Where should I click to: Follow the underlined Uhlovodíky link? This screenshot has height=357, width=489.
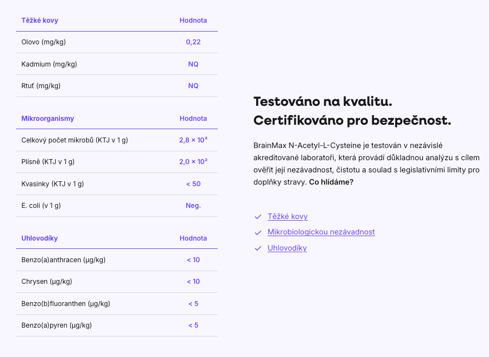pyautogui.click(x=287, y=248)
